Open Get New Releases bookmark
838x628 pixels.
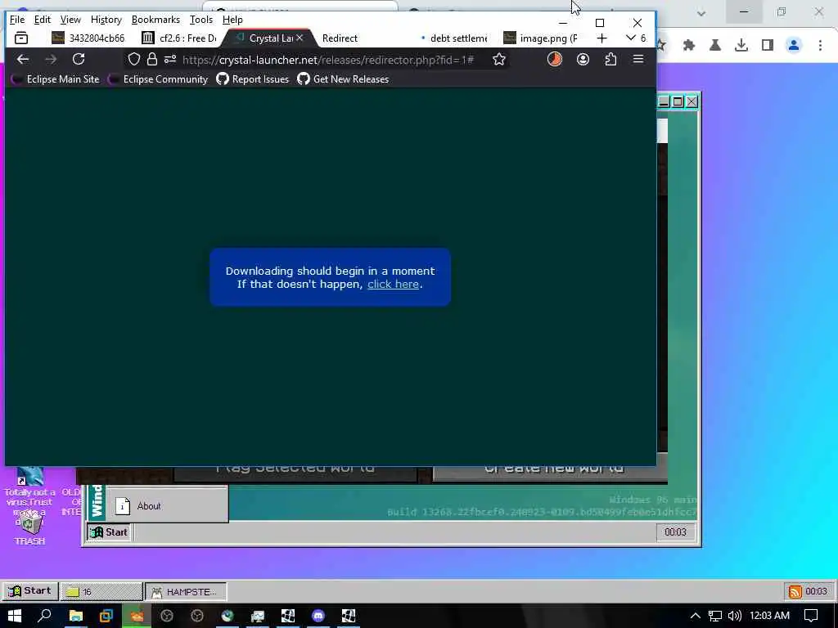pyautogui.click(x=343, y=79)
